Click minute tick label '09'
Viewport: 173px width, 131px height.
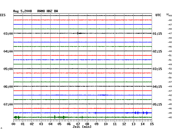(96, 124)
